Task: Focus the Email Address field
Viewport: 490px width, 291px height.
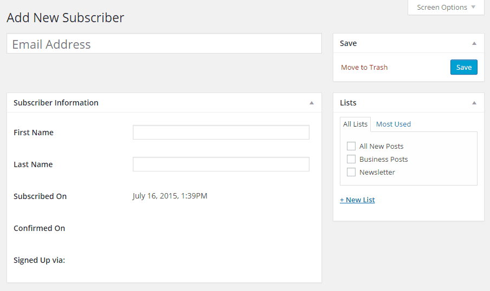Action: point(164,44)
